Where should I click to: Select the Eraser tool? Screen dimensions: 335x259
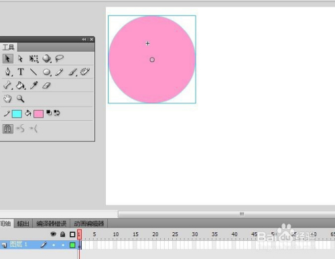(46, 85)
